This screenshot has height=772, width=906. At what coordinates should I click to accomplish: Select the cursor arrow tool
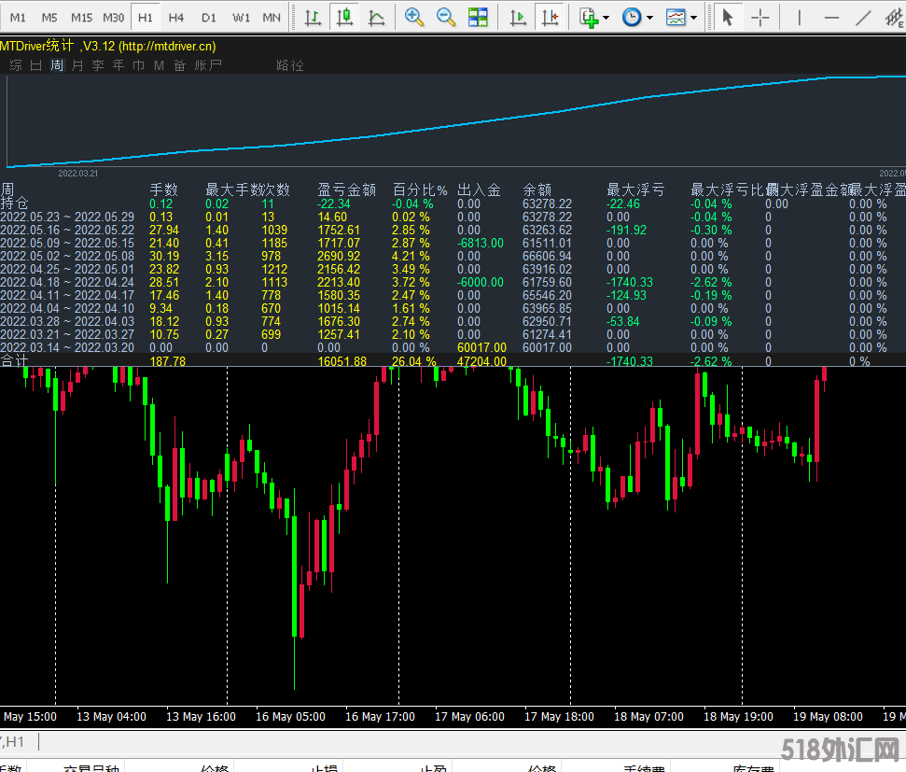[x=729, y=17]
